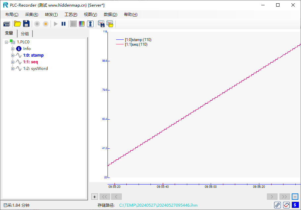Expand the 1:0: stamp node
Screen dimensions: 301x210
coord(13,55)
